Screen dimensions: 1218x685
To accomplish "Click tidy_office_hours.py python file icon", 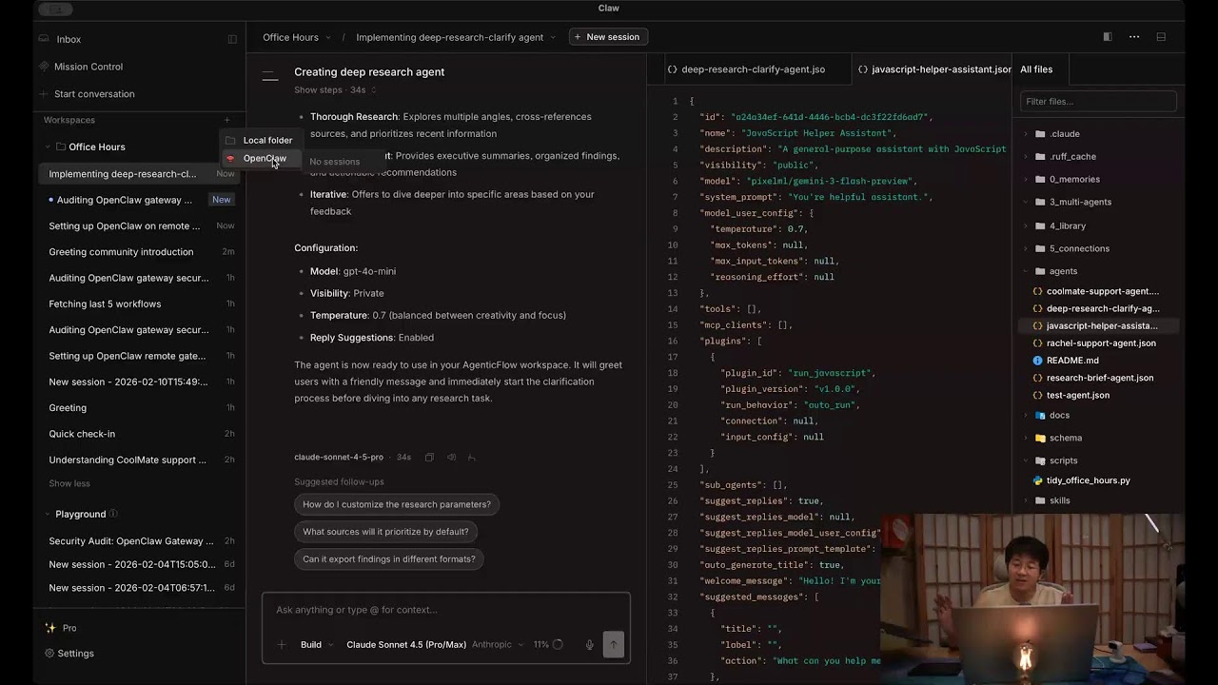I will 1037,480.
